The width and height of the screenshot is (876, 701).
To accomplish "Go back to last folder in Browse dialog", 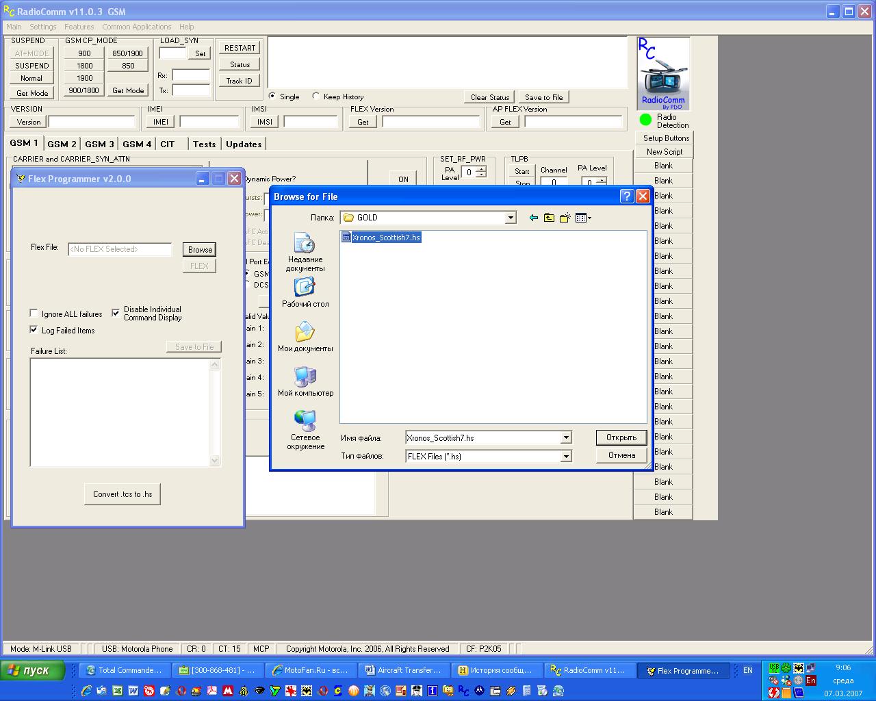I will tap(534, 218).
